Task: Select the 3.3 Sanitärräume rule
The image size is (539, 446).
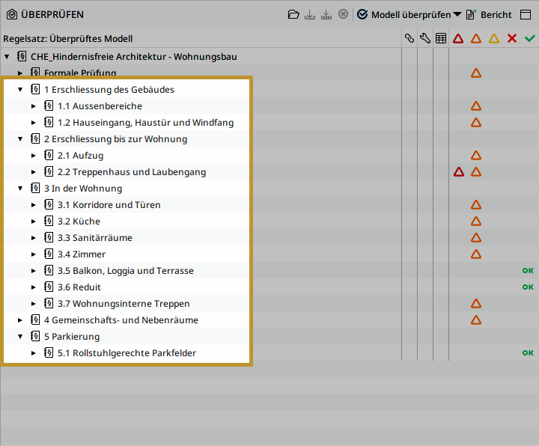Action: point(95,238)
